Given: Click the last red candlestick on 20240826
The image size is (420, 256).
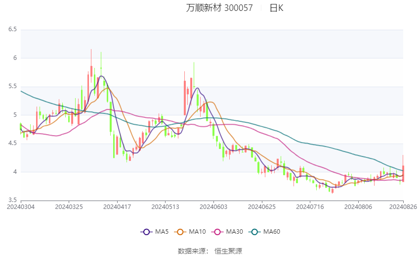Looking at the screenshot, I should 403,174.
